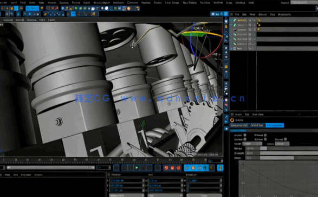Screen dimensions: 318x197
Task: Select the Soft Selection tab
Action: (x=275, y=125)
